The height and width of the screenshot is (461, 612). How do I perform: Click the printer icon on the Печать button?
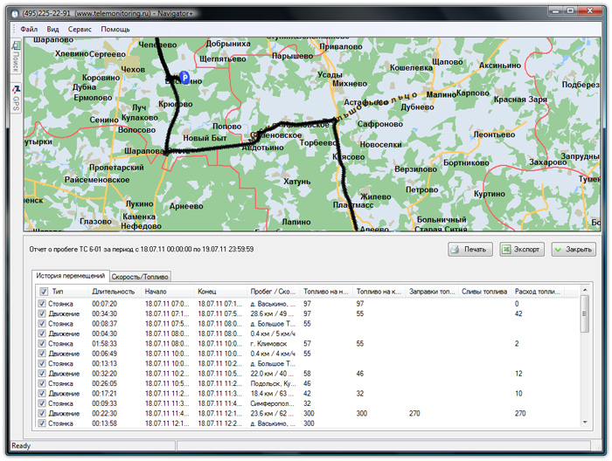click(x=456, y=250)
